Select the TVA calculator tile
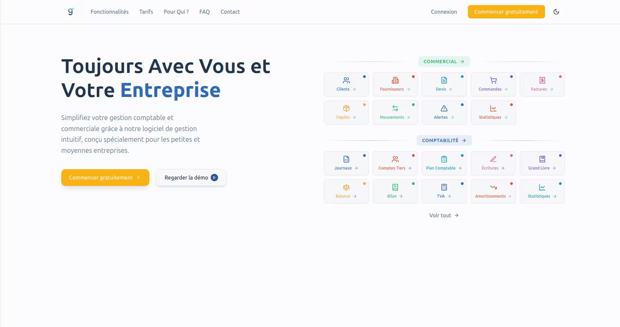 pyautogui.click(x=444, y=191)
